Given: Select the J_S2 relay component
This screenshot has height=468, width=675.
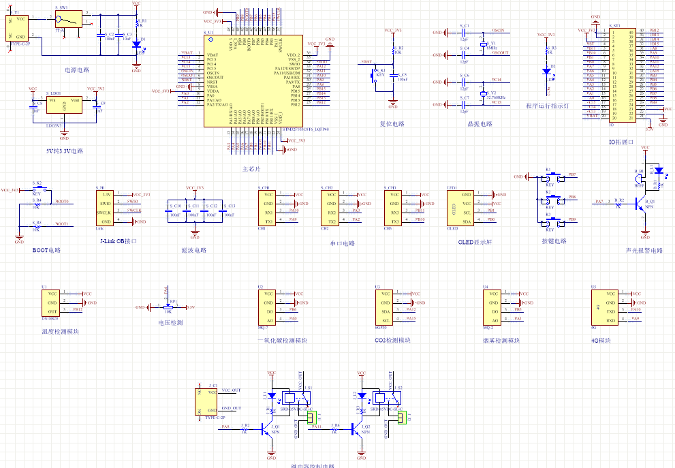Looking at the screenshot, I should pyautogui.click(x=387, y=397).
